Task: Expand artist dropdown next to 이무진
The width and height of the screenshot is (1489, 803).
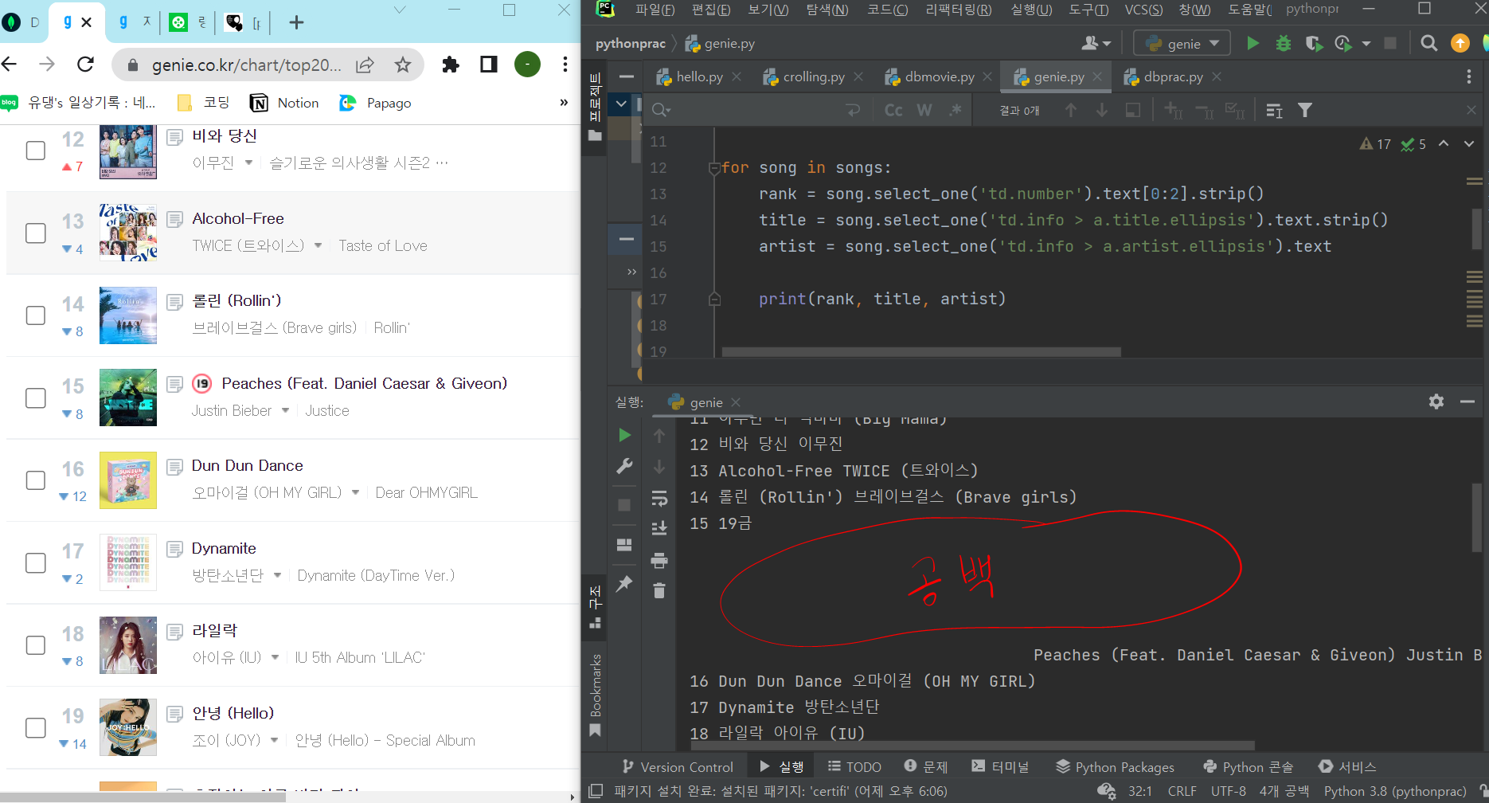Action: pyautogui.click(x=248, y=163)
